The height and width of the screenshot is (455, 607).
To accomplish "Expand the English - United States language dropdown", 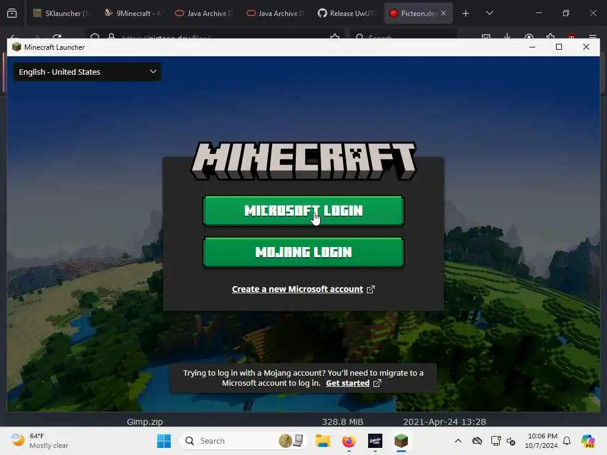I will coord(88,72).
